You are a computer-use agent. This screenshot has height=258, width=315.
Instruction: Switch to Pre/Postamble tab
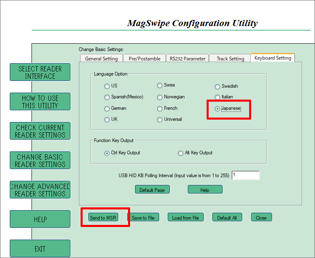pyautogui.click(x=144, y=58)
